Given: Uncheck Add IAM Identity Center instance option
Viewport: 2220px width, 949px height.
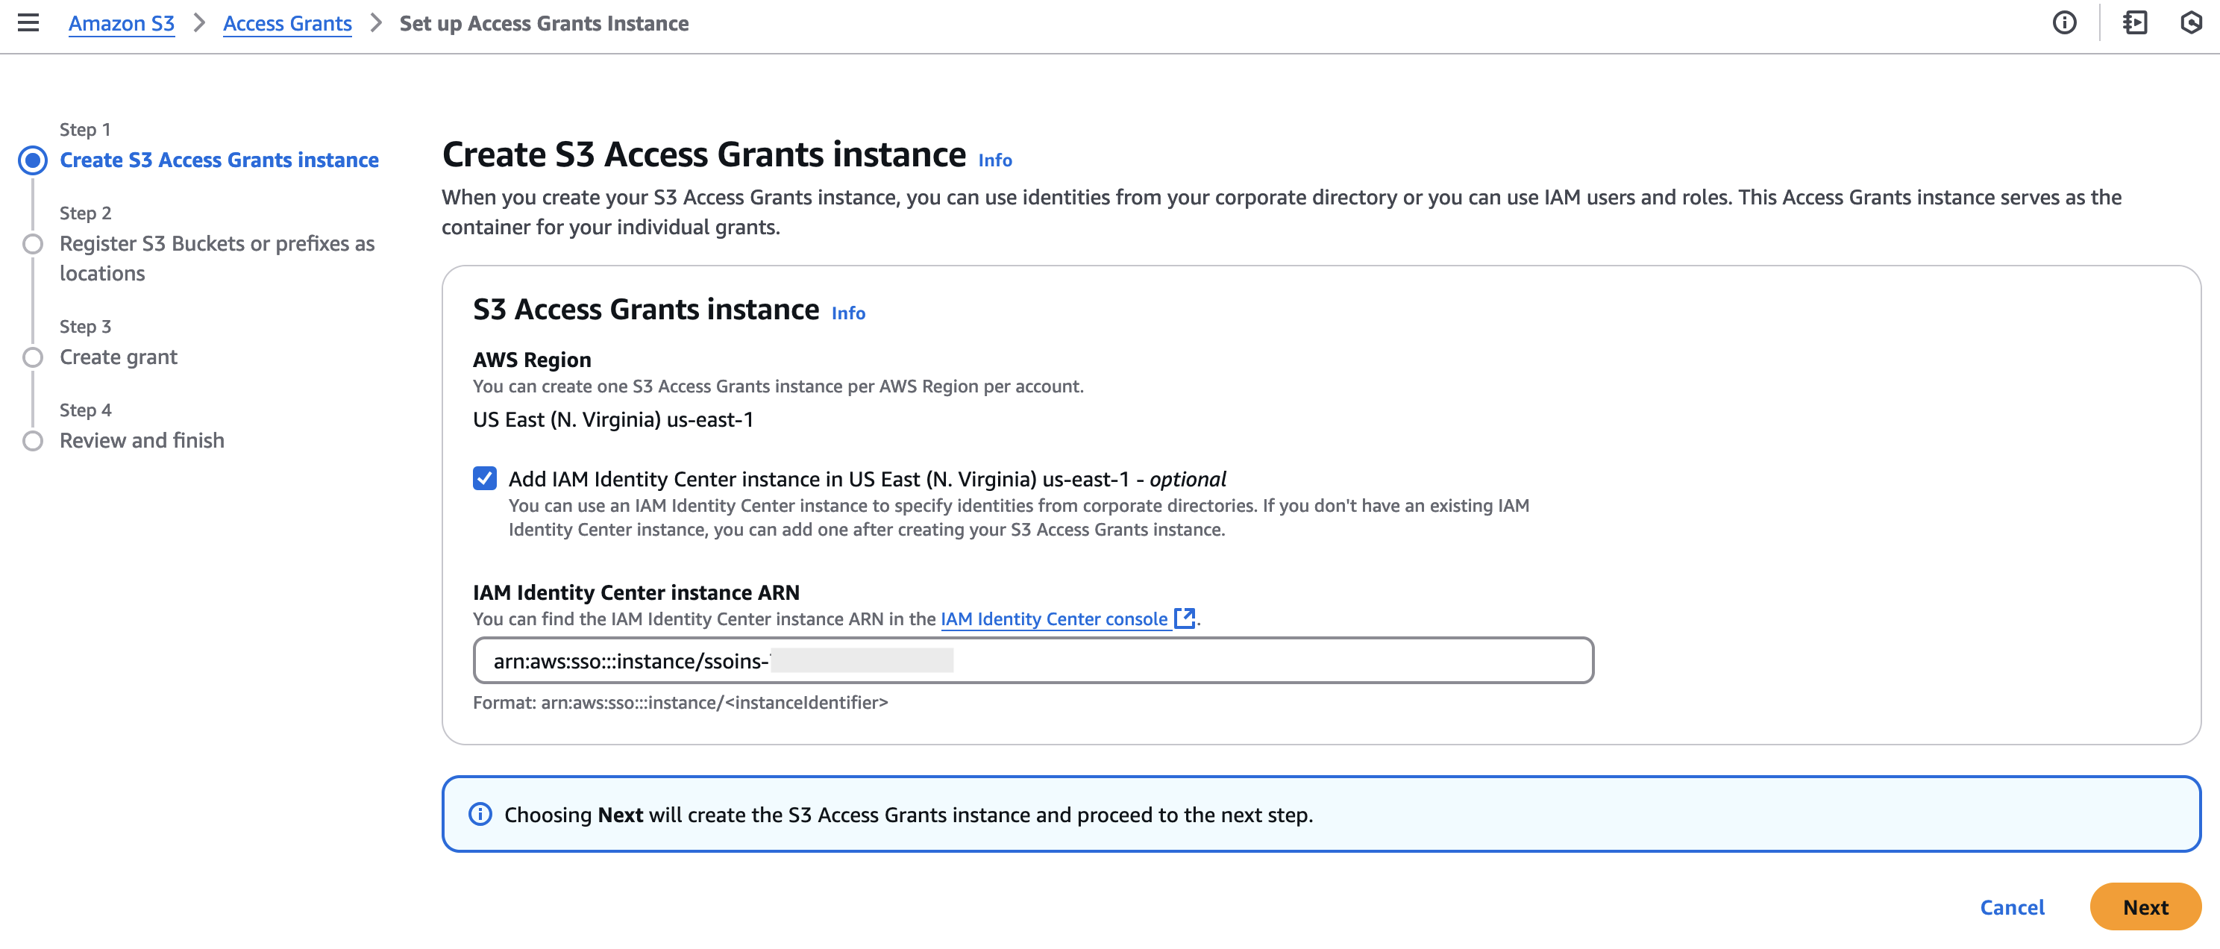Looking at the screenshot, I should [485, 478].
